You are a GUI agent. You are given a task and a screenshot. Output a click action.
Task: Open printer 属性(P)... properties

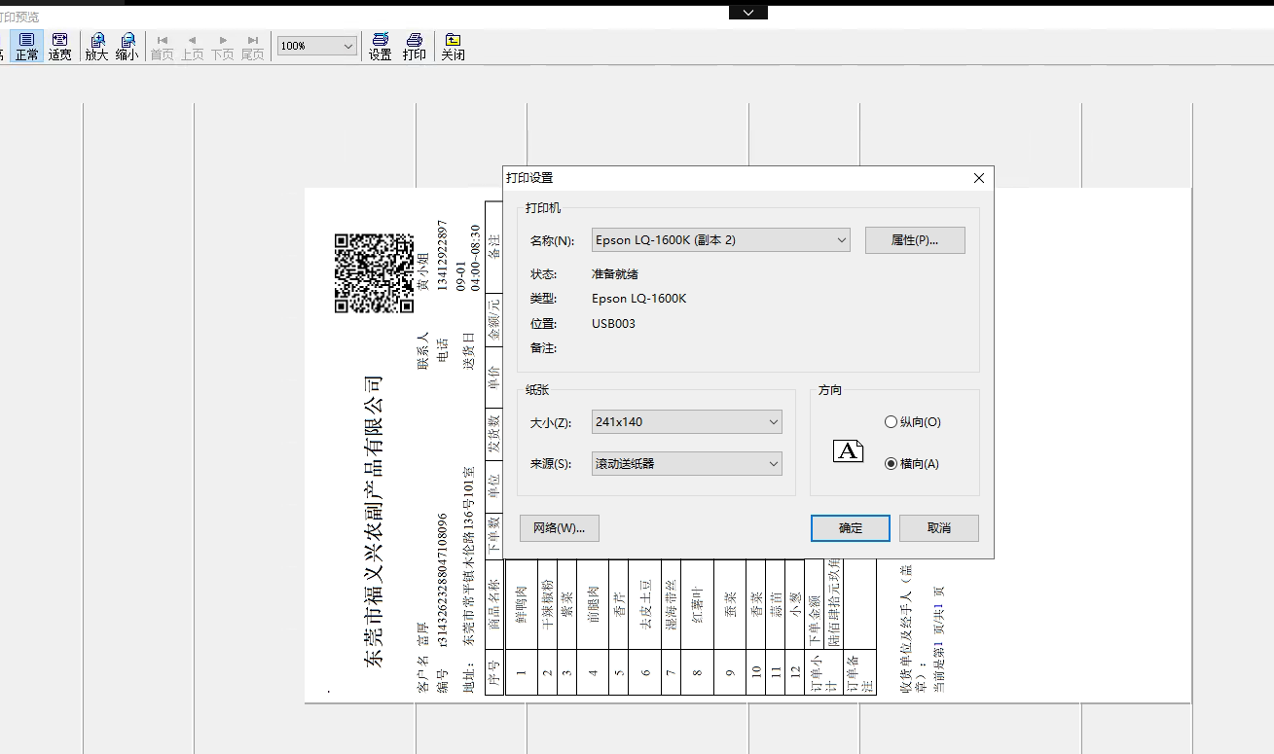tap(915, 240)
